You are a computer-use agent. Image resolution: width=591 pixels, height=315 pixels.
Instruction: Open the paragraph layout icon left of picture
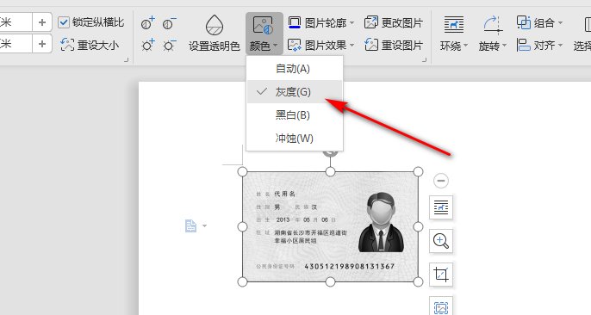[x=190, y=225]
